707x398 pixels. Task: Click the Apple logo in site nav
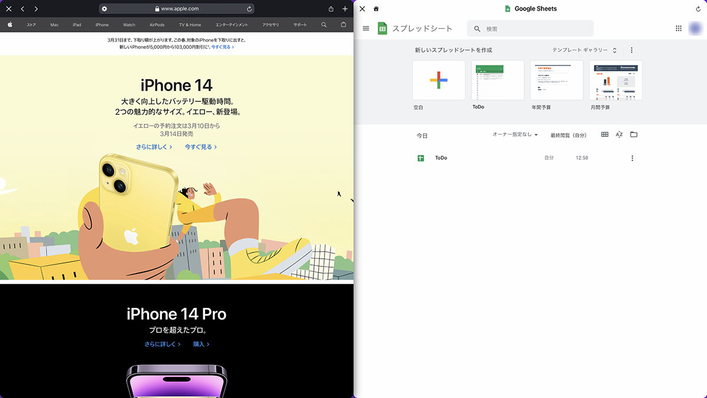pos(10,25)
